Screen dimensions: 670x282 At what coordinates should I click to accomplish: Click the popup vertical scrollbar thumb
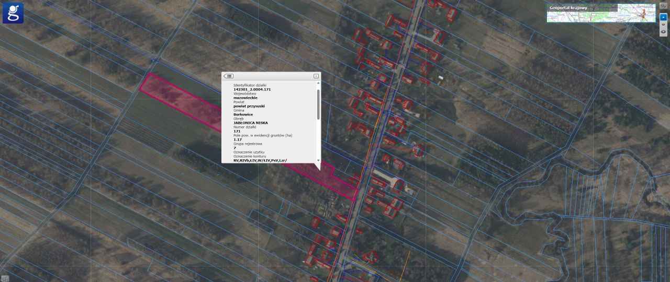point(318,104)
